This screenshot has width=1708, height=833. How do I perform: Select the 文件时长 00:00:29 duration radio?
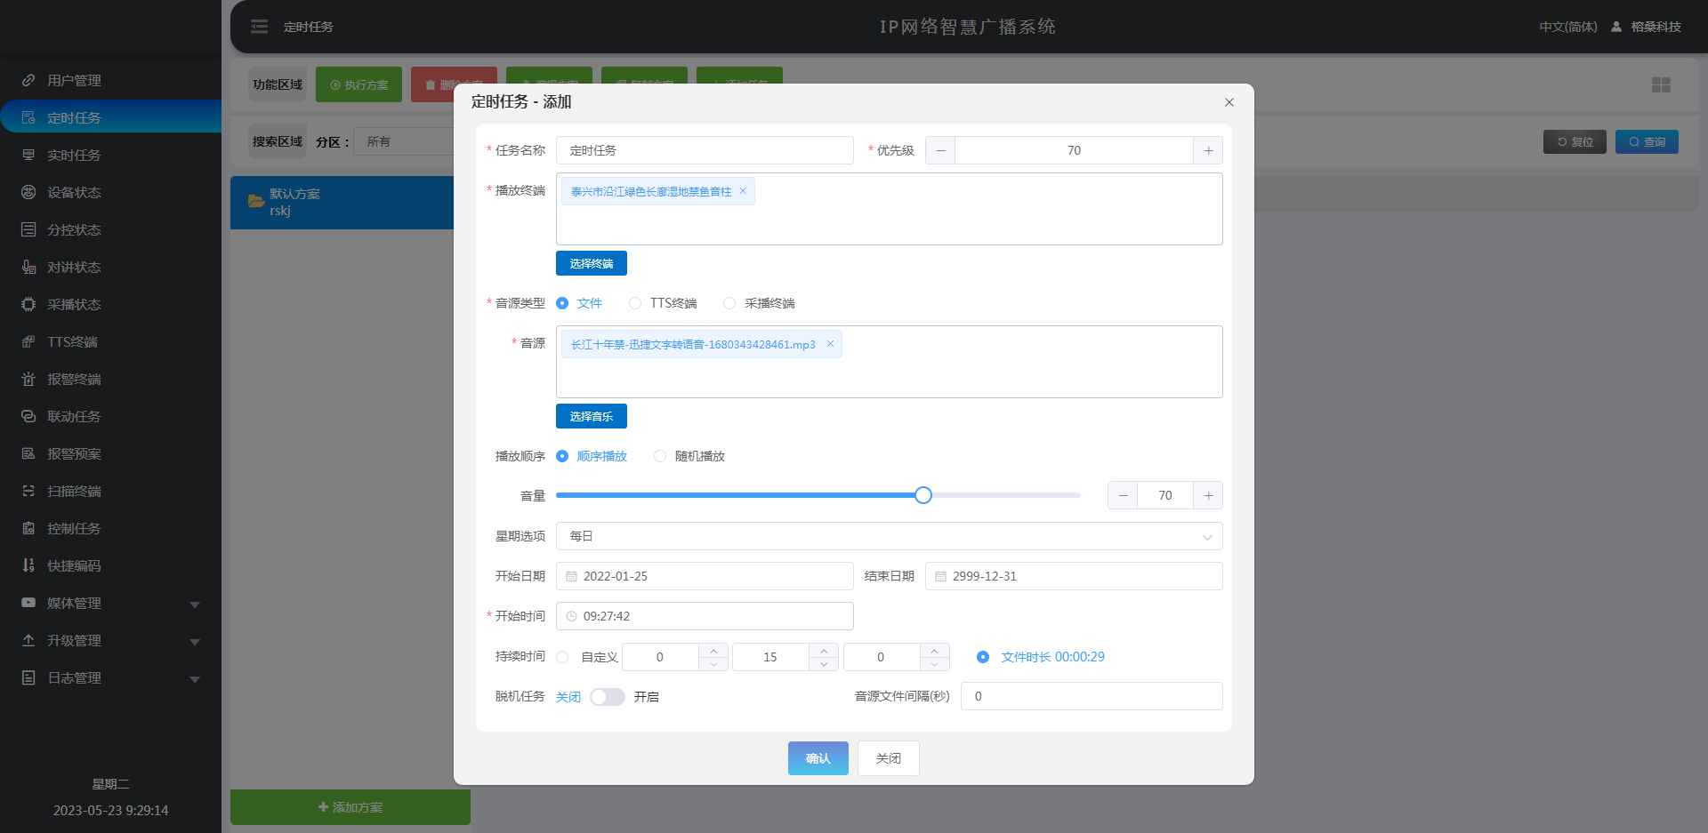point(983,657)
